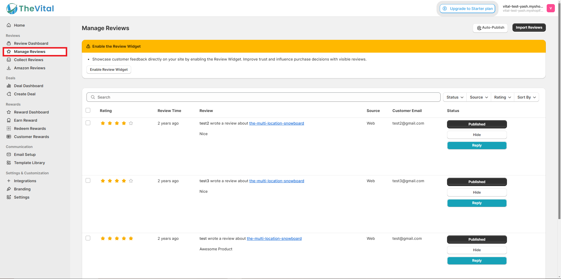Click into the reviews Search field
561x279 pixels.
click(x=263, y=97)
